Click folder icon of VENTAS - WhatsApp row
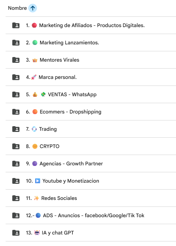Image resolution: width=176 pixels, height=246 pixels. tap(16, 94)
